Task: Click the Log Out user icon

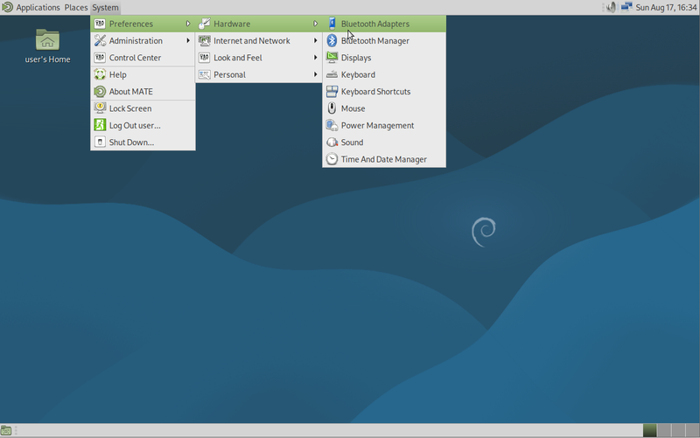Action: click(100, 125)
